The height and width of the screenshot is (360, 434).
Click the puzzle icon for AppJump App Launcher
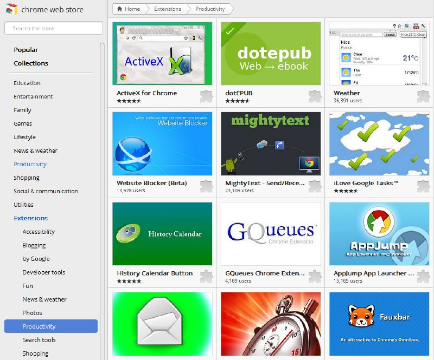424,277
